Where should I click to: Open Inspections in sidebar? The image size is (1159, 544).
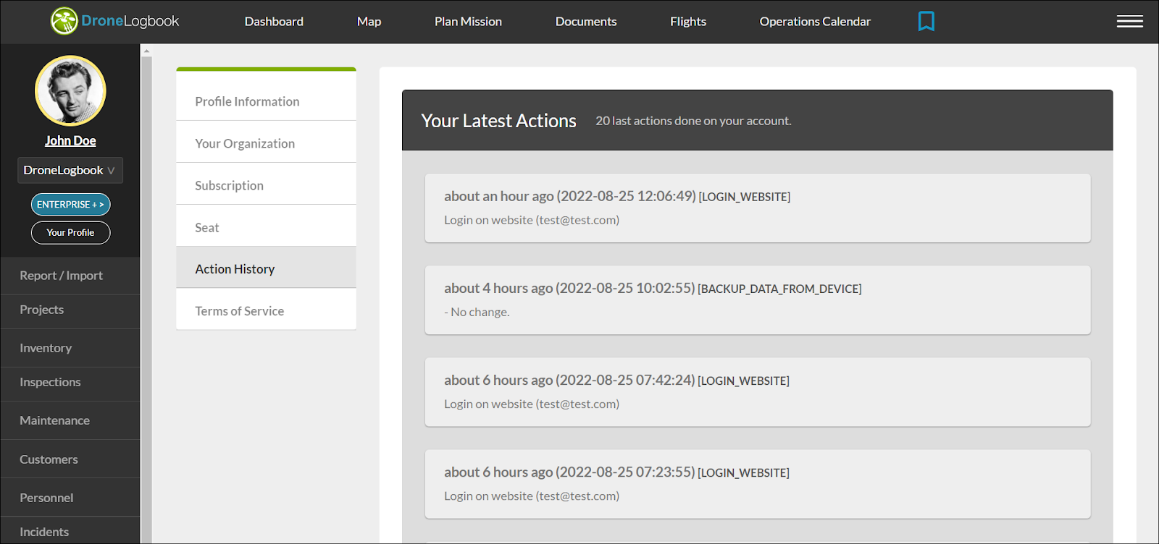(x=70, y=382)
